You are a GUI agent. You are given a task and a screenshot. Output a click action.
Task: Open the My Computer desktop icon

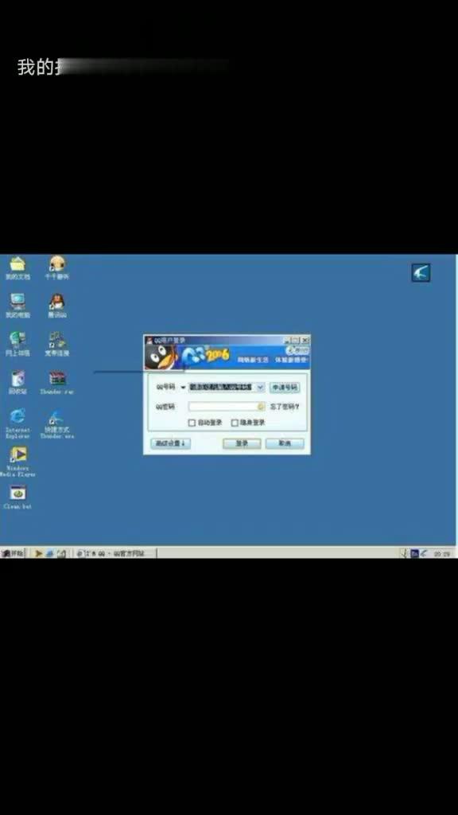coord(17,305)
